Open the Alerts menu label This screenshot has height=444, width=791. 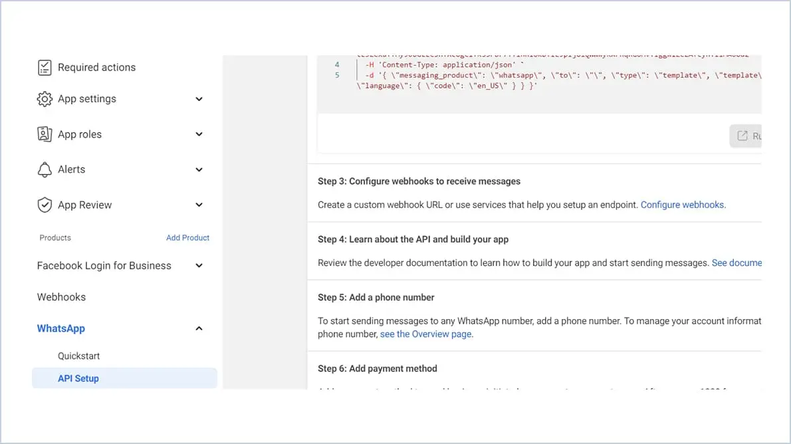pyautogui.click(x=71, y=169)
